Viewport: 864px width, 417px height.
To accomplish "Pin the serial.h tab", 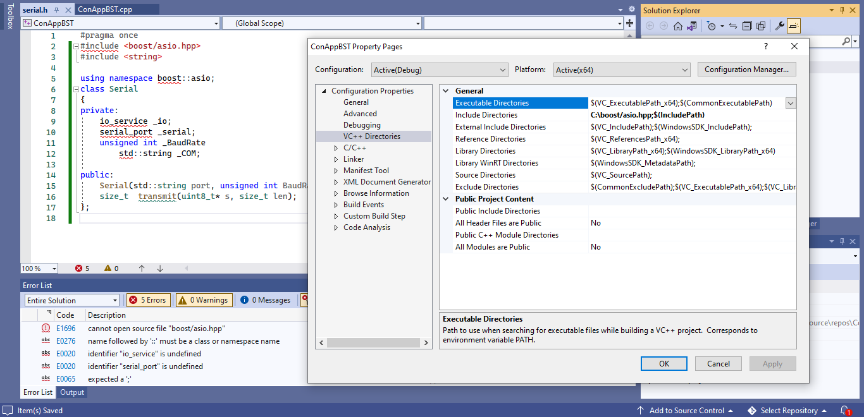I will [56, 10].
